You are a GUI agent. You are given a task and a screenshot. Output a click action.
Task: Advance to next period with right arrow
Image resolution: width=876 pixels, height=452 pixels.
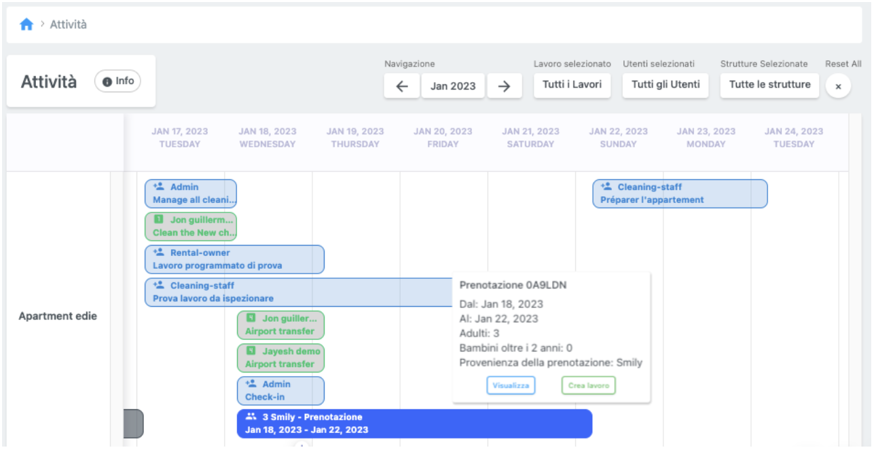(x=504, y=86)
